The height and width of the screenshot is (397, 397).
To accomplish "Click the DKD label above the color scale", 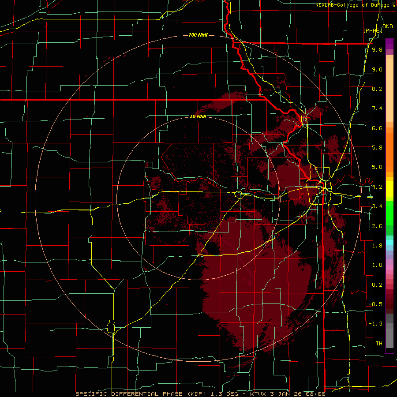I will [388, 26].
